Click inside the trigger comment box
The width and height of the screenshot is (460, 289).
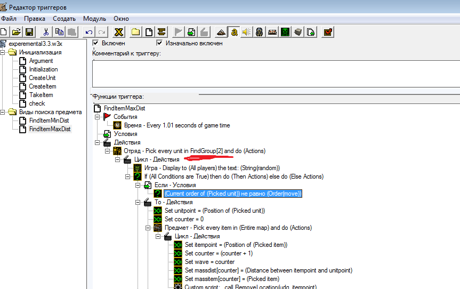[x=276, y=74]
